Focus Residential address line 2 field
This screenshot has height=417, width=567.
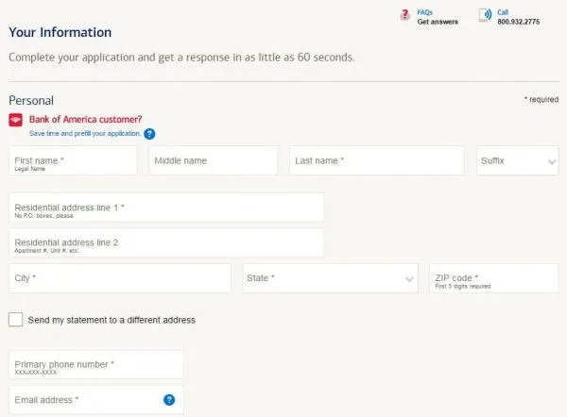166,243
